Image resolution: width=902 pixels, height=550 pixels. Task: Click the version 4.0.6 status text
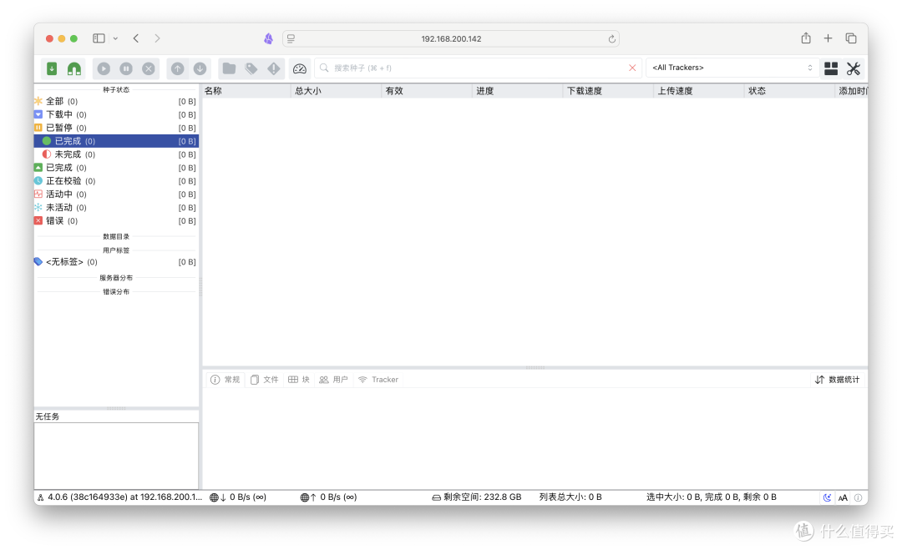124,497
